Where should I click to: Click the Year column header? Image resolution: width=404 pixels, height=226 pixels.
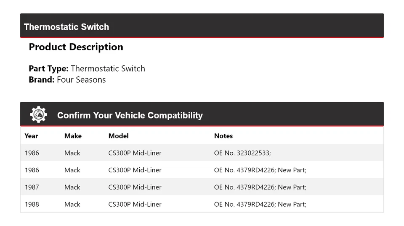31,136
